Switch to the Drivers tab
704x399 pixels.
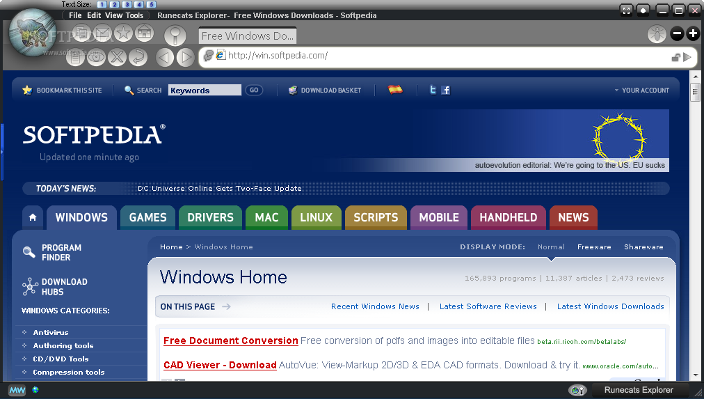coord(210,217)
